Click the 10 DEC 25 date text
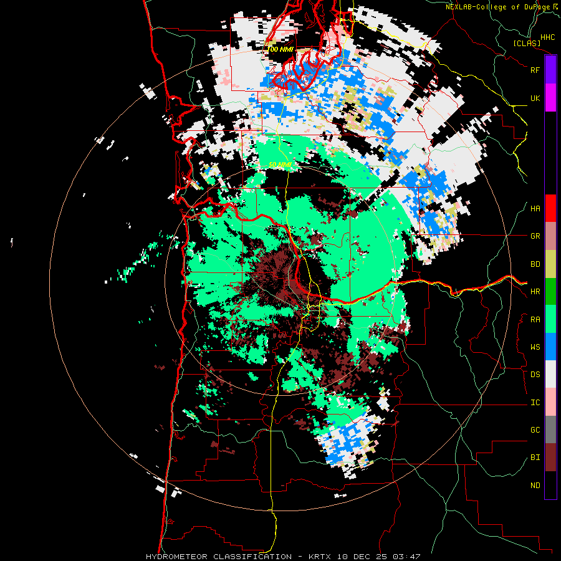 click(x=363, y=557)
